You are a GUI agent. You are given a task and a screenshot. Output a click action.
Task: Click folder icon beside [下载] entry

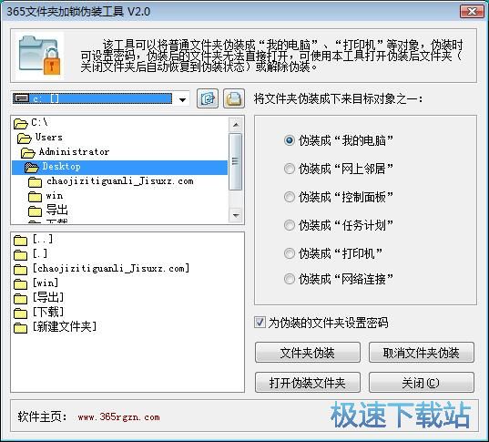[21, 314]
